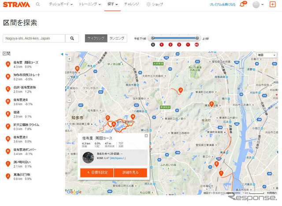The image size is (282, 206).
Task: Click the Google logo on map
Action: coord(74,192)
